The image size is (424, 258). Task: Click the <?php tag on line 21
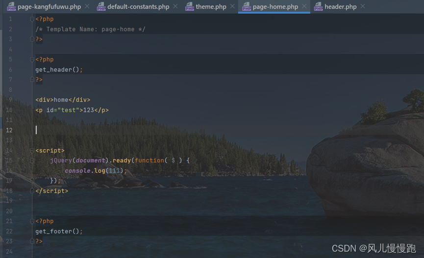45,221
